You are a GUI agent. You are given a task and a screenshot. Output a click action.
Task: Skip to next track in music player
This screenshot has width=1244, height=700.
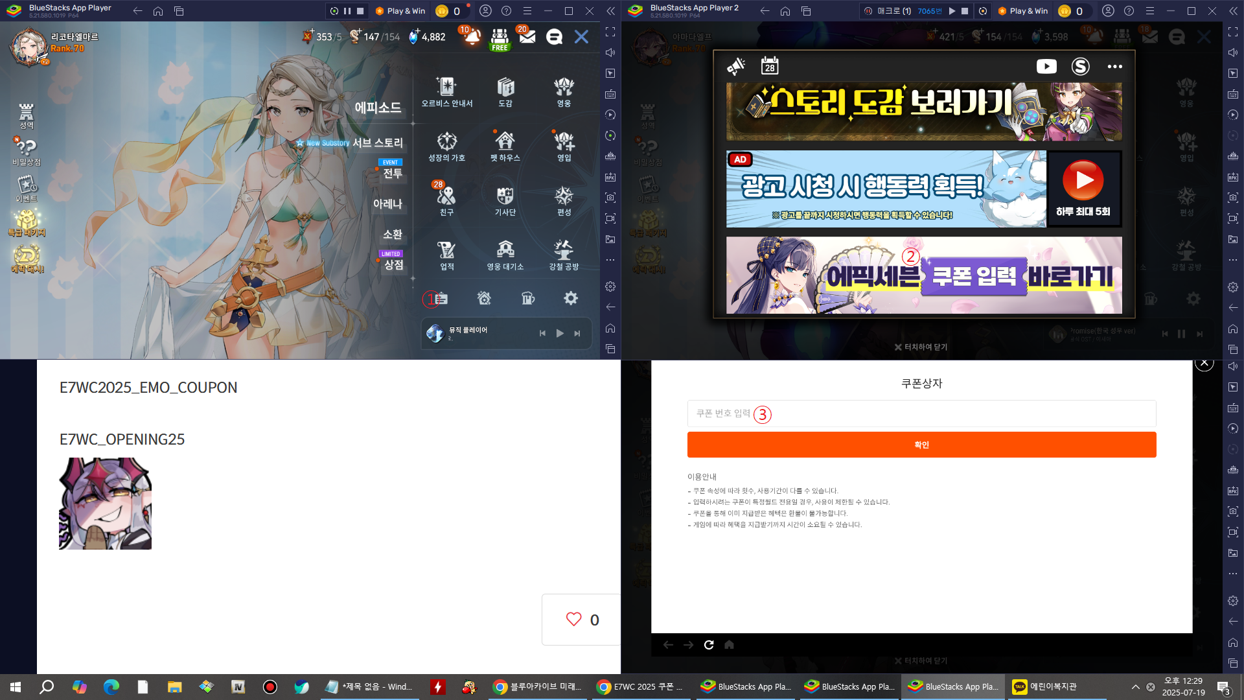tap(577, 333)
